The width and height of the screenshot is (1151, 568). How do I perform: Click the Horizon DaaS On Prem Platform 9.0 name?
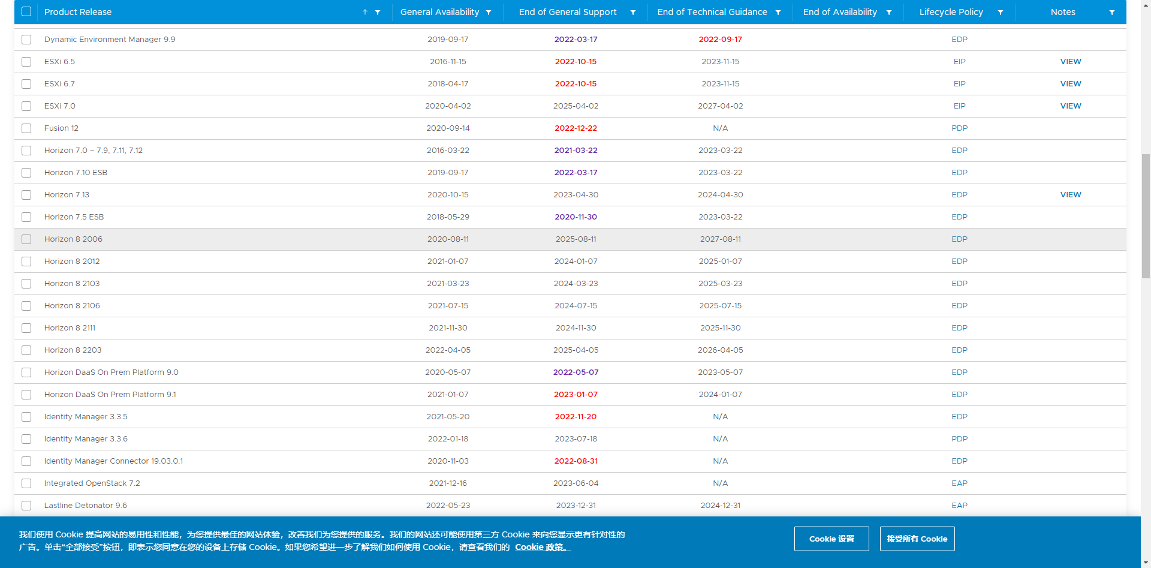tap(112, 372)
